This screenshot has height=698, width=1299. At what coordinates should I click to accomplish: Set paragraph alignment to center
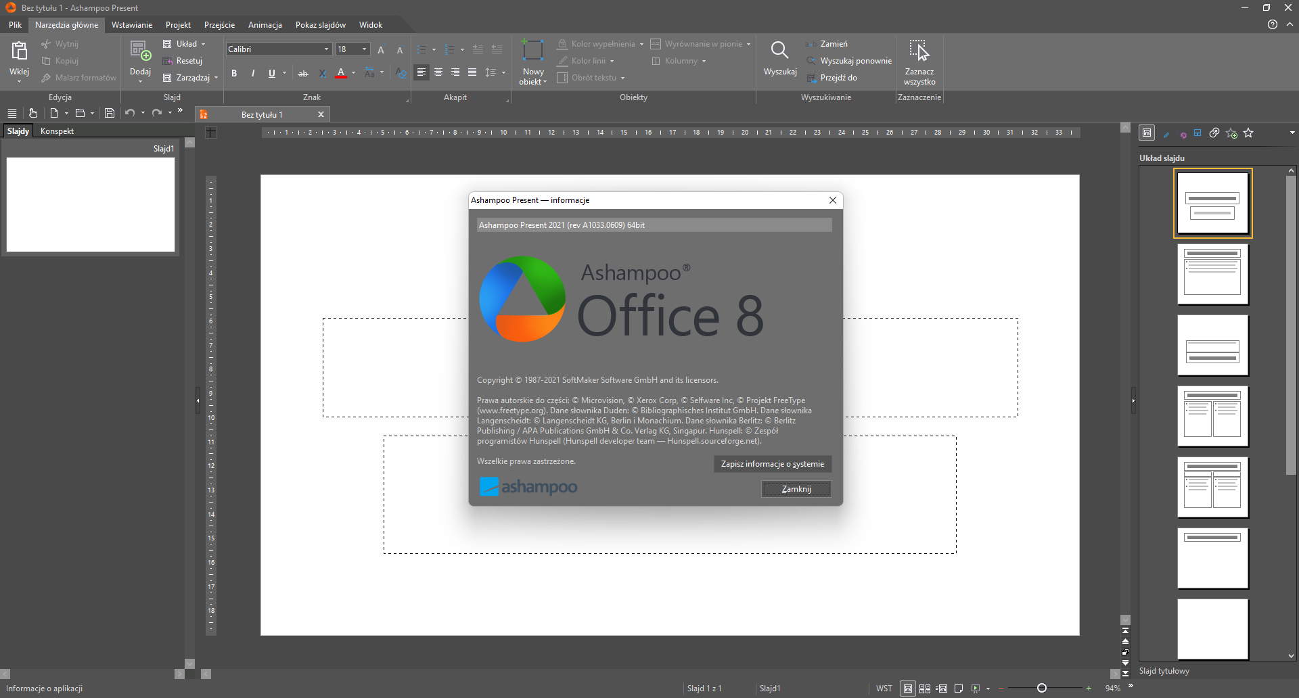tap(438, 72)
